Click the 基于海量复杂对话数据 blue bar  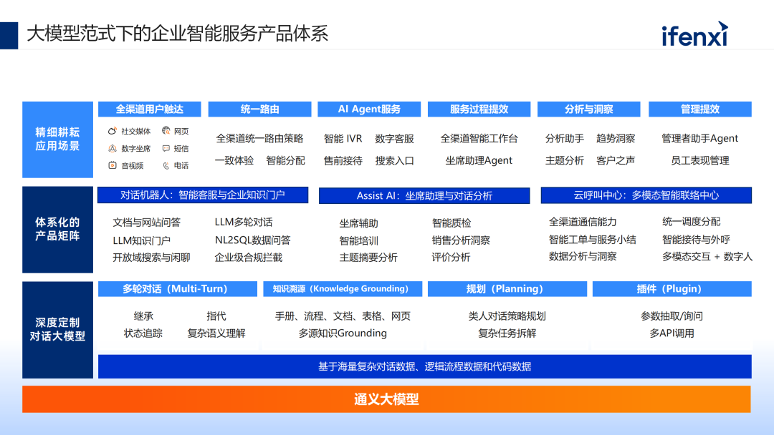(424, 366)
